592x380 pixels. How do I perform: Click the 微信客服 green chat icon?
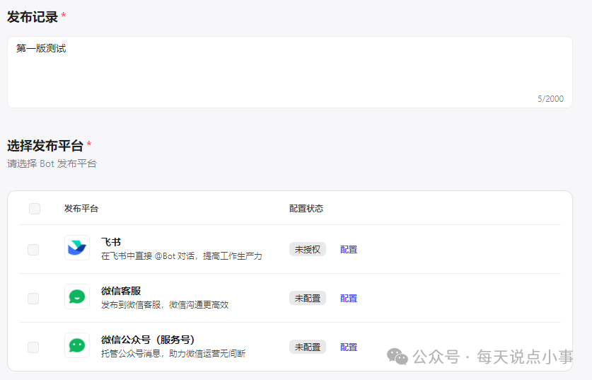[77, 296]
